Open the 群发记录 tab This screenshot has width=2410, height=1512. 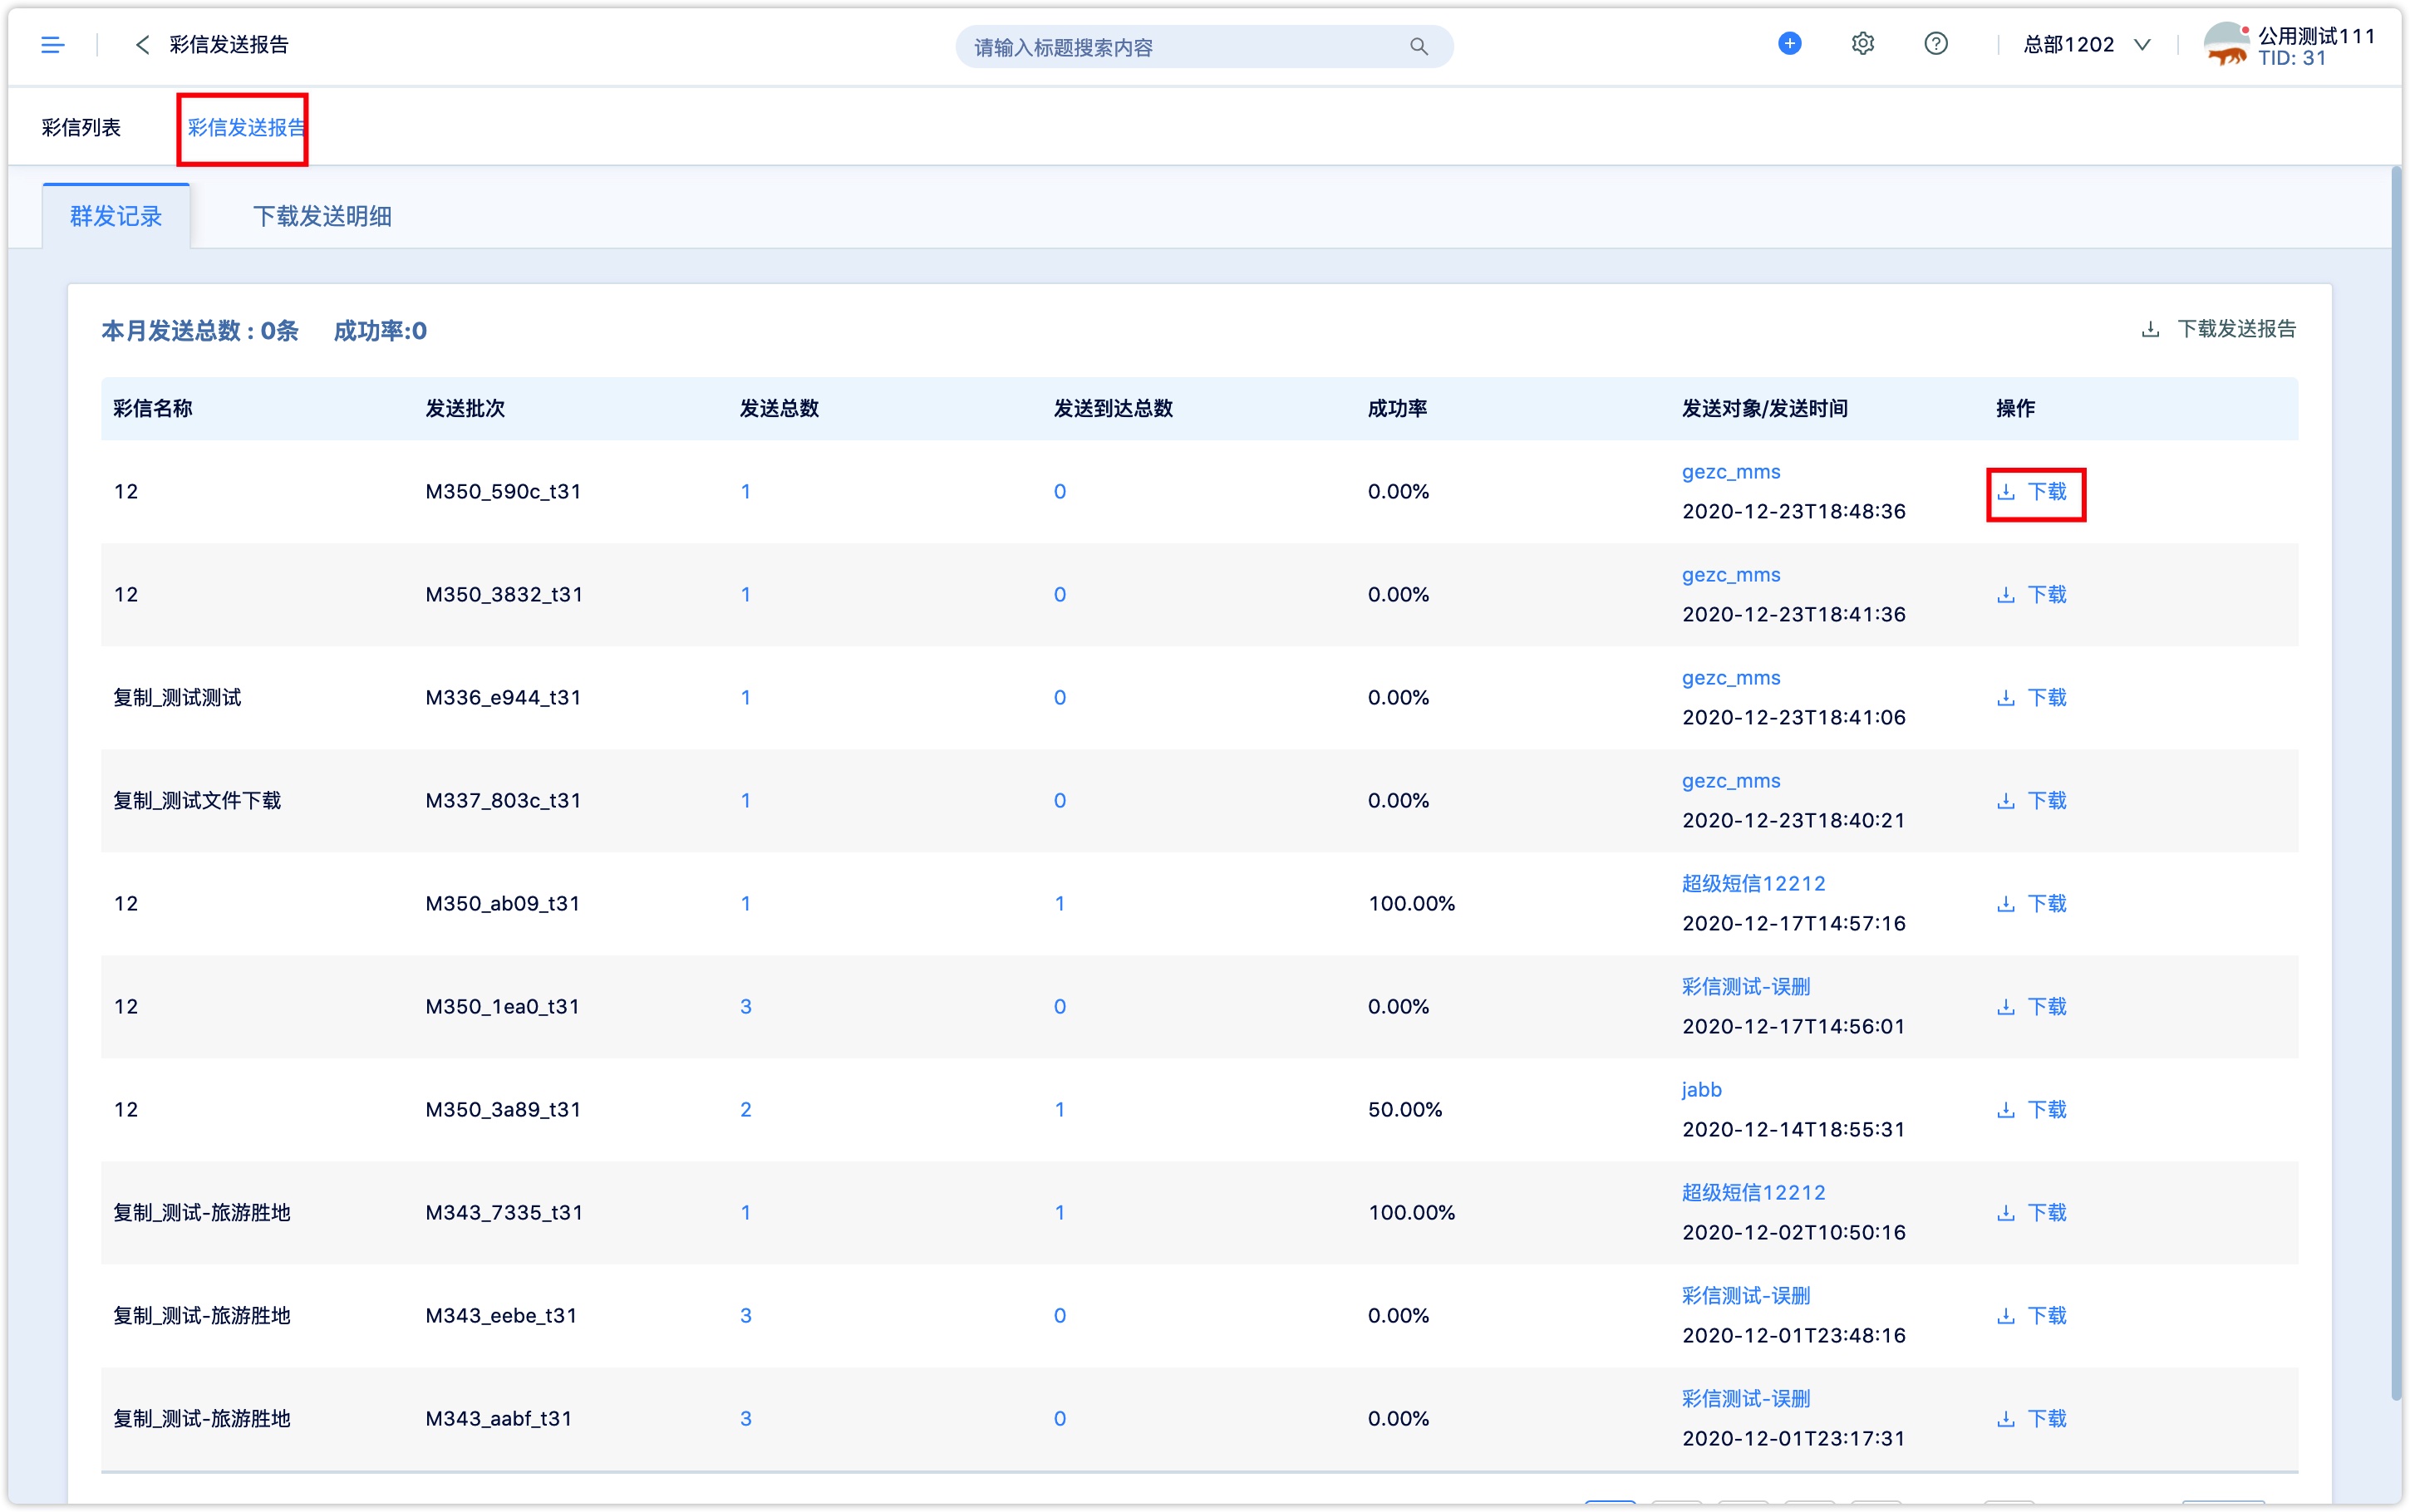(116, 216)
